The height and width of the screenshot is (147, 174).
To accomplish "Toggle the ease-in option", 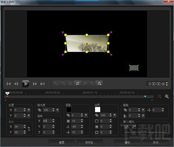I will point(126,127).
